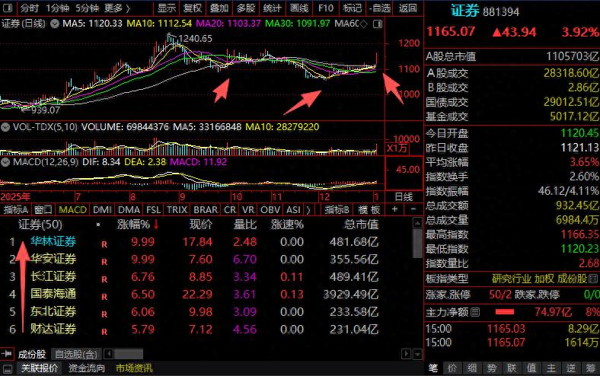Open the dropdown arrow at list bottom right
The width and height of the screenshot is (600, 376).
click(417, 354)
